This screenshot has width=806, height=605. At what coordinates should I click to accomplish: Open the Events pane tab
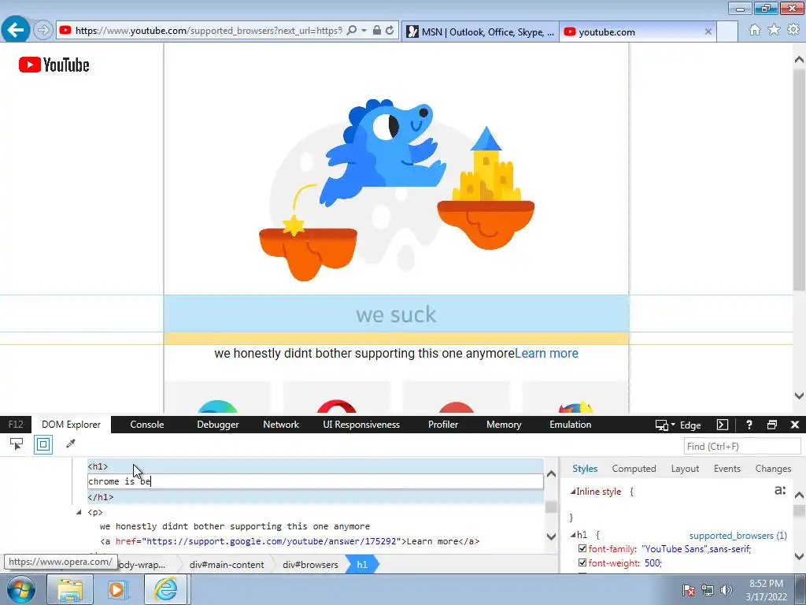[727, 469]
